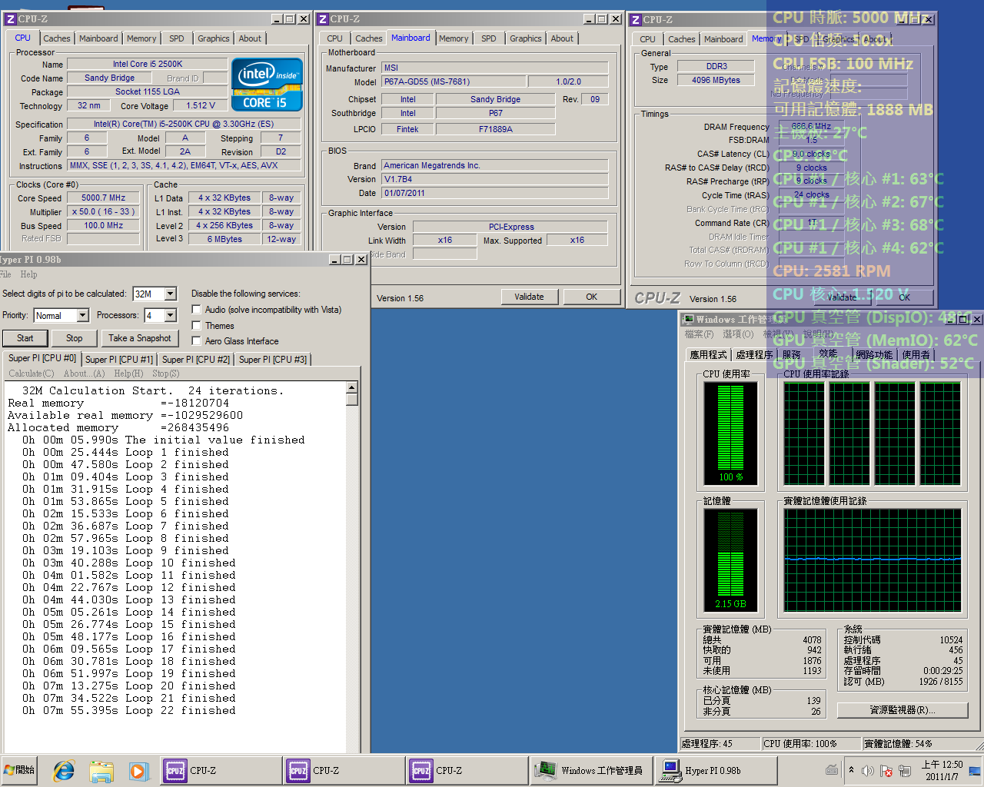984x787 pixels.
Task: Click the Intel Core i5 inside logo
Action: point(267,85)
